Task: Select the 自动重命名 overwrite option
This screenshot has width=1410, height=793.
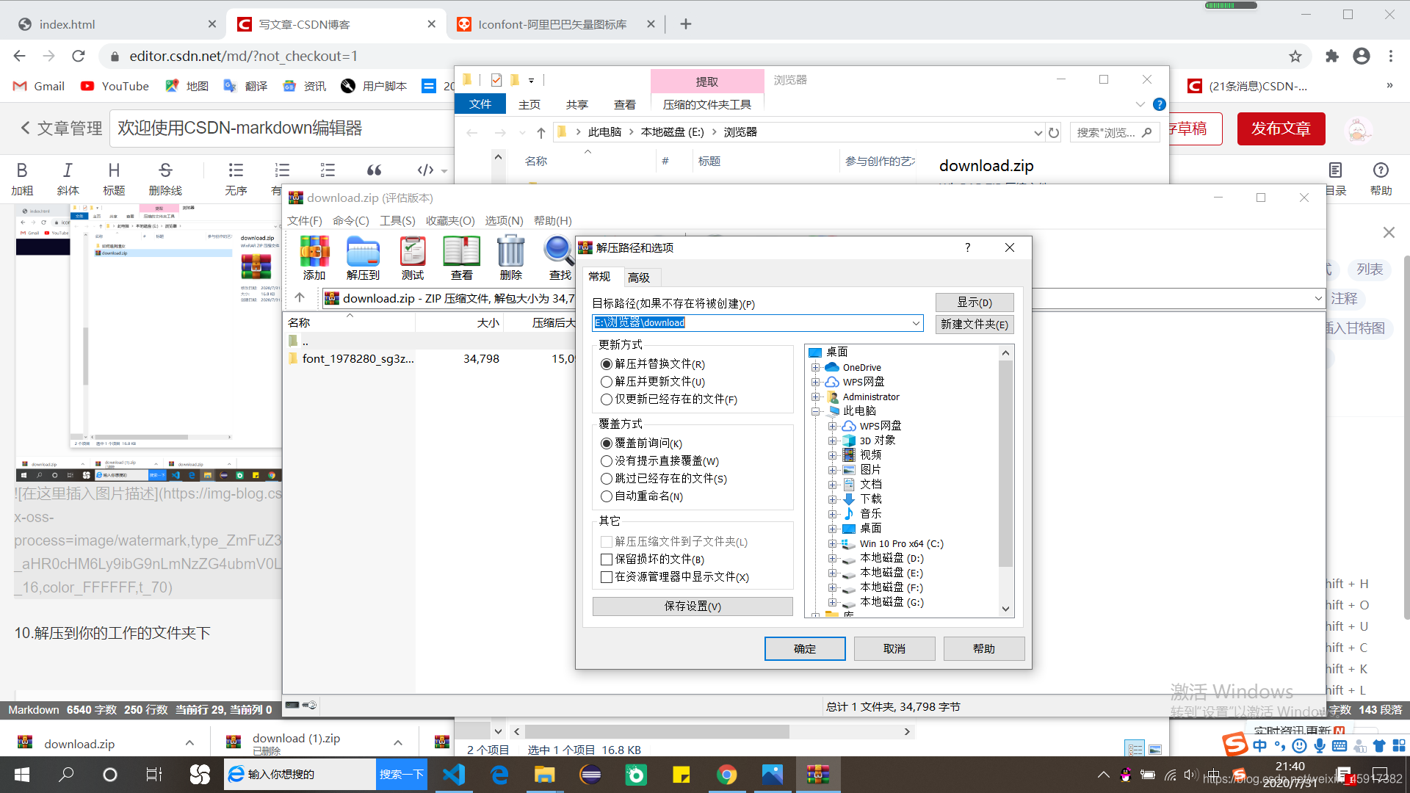Action: click(607, 496)
